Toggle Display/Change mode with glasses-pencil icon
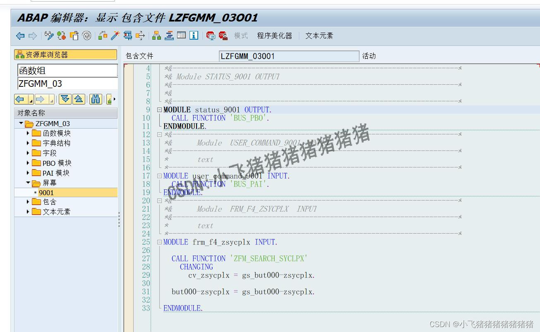The height and width of the screenshot is (332, 540). pyautogui.click(x=49, y=36)
